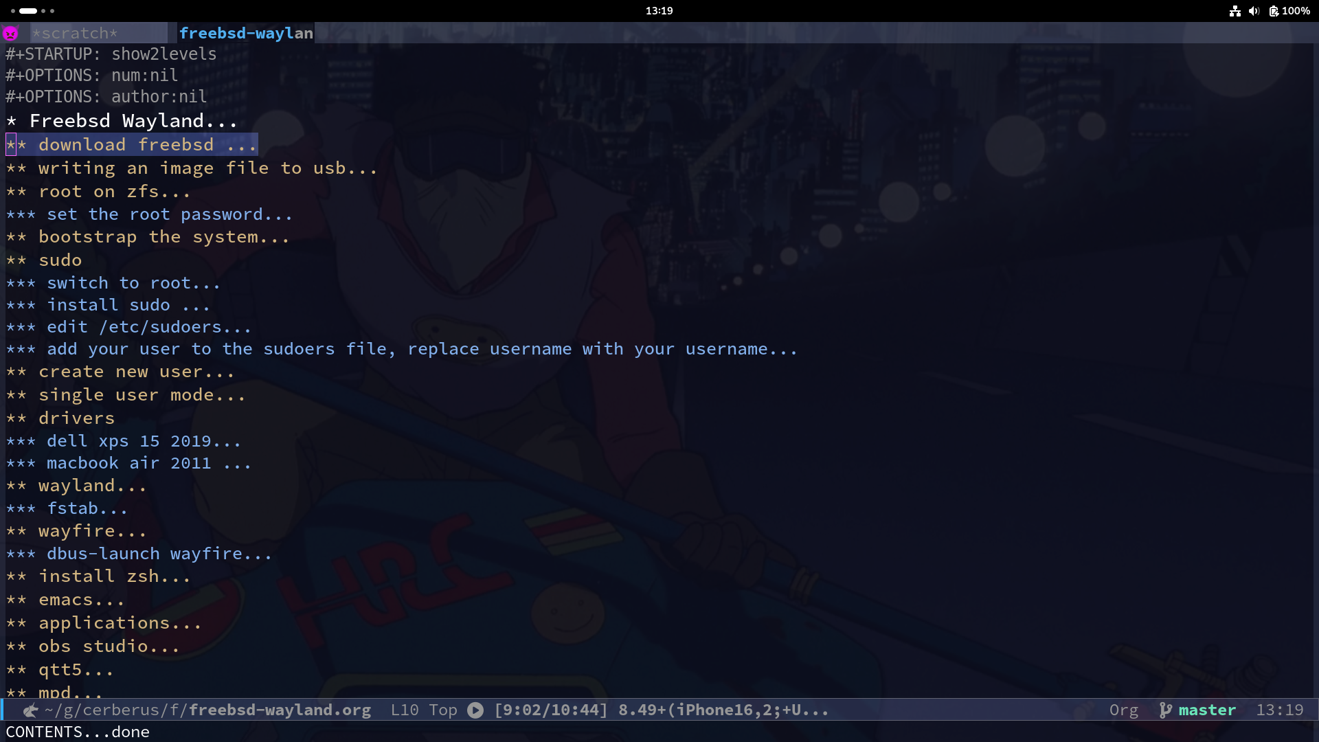
Task: Click the [9:02/10:44] playback progress text
Action: click(551, 710)
